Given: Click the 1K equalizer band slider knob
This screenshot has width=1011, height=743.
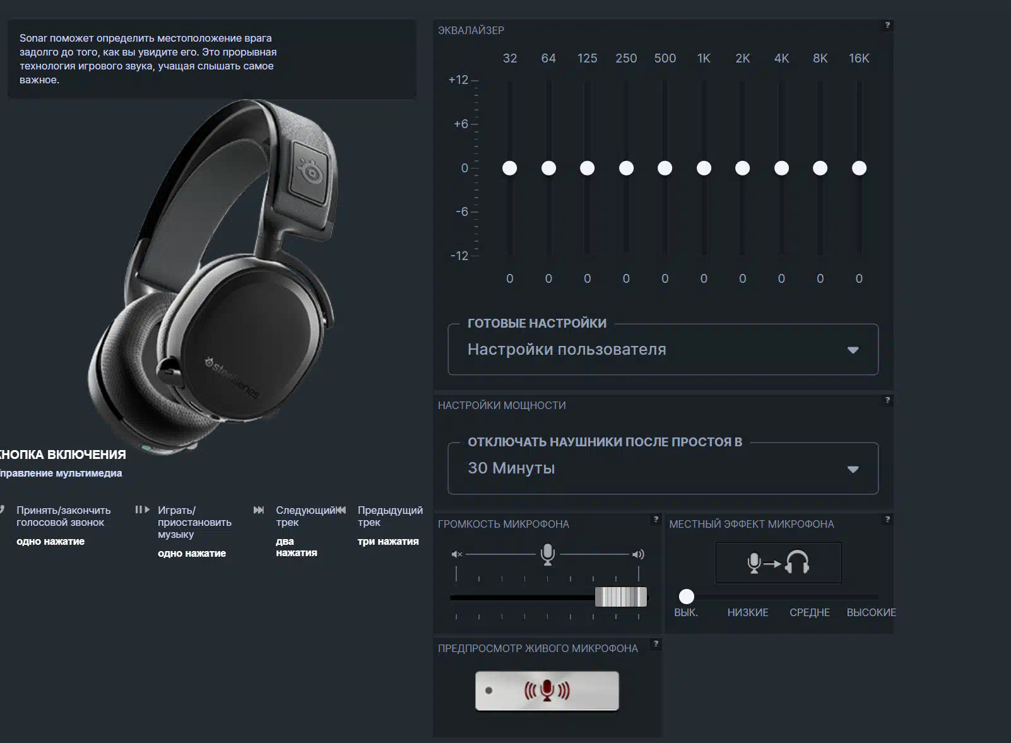Looking at the screenshot, I should pyautogui.click(x=704, y=168).
